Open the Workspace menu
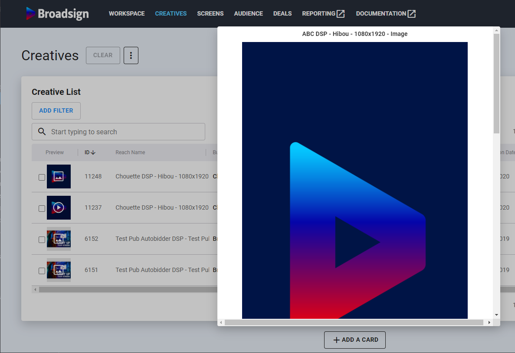The image size is (515, 353). [127, 13]
